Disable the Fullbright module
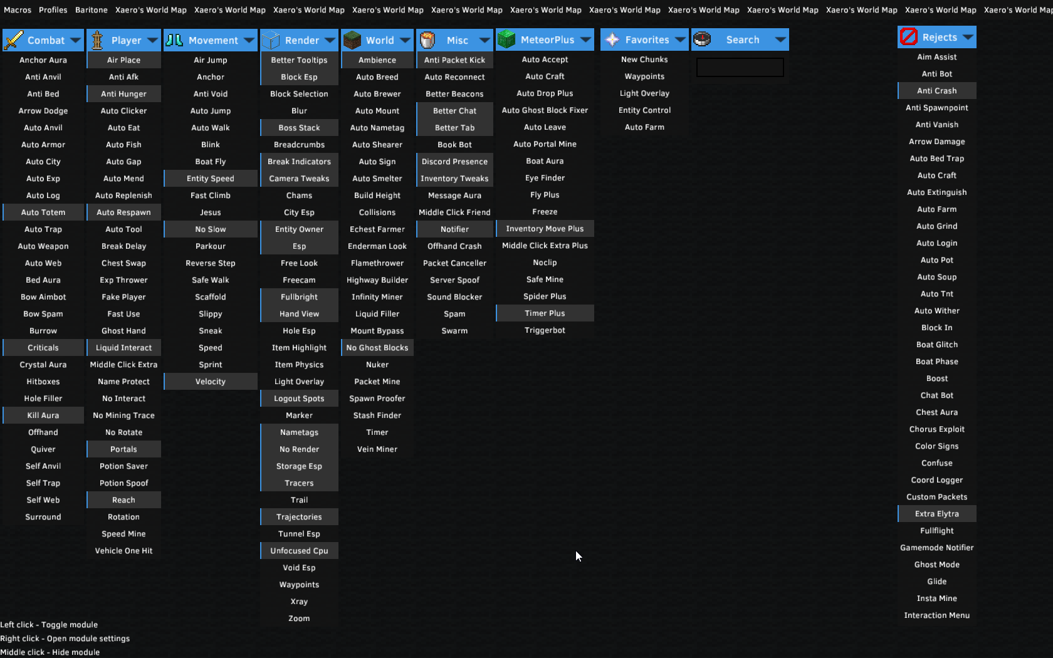This screenshot has width=1053, height=658. click(299, 296)
